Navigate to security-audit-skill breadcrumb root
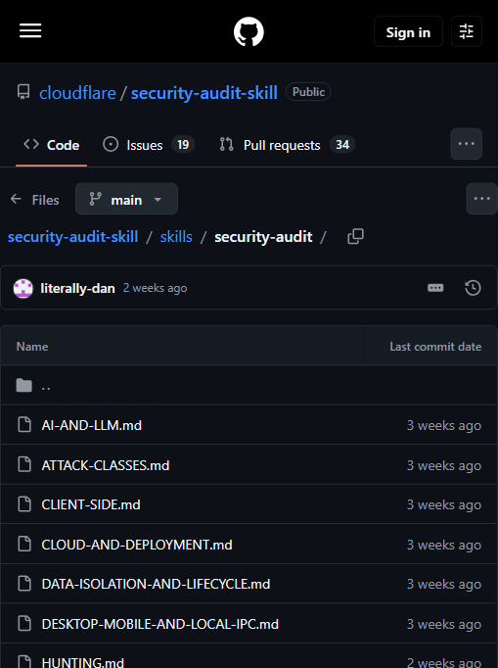This screenshot has height=668, width=498. [72, 237]
